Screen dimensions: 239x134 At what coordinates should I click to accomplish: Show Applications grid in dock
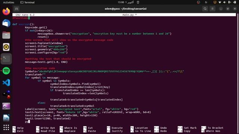[6, 128]
